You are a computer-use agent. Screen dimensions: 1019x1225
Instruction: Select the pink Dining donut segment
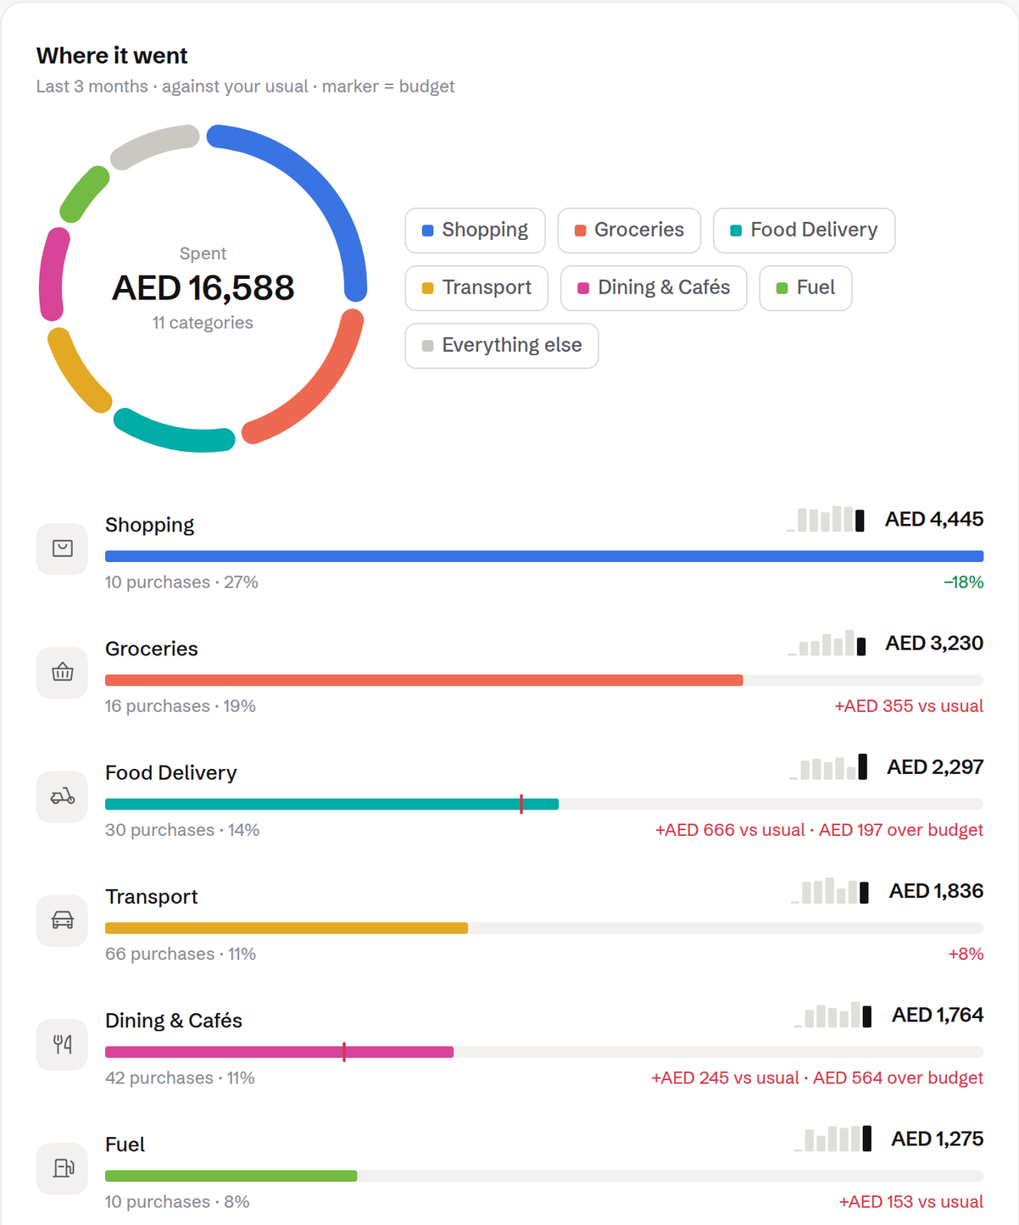(51, 274)
